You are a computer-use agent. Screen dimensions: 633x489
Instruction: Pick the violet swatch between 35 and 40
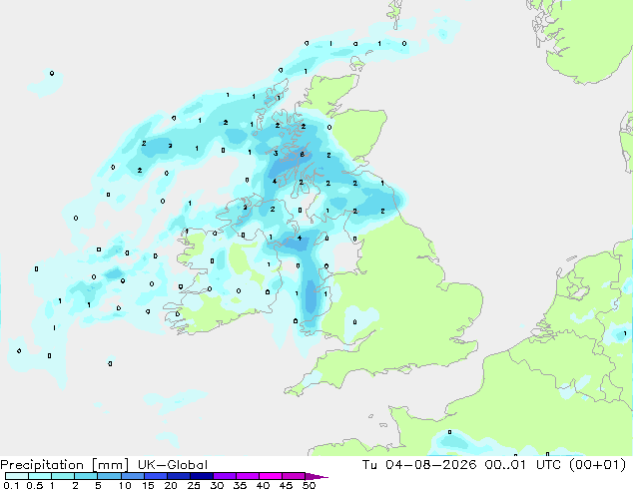(248, 476)
